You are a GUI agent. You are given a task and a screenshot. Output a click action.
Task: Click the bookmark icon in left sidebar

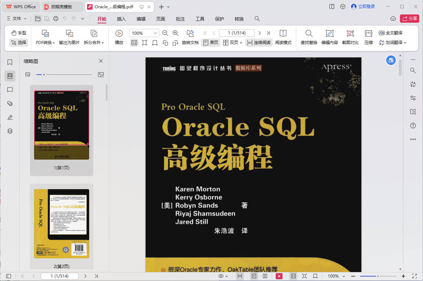pos(10,62)
